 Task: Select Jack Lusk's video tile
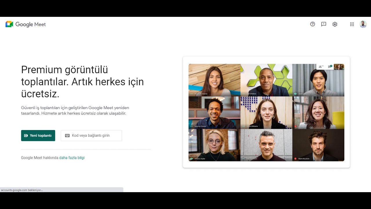point(318,80)
